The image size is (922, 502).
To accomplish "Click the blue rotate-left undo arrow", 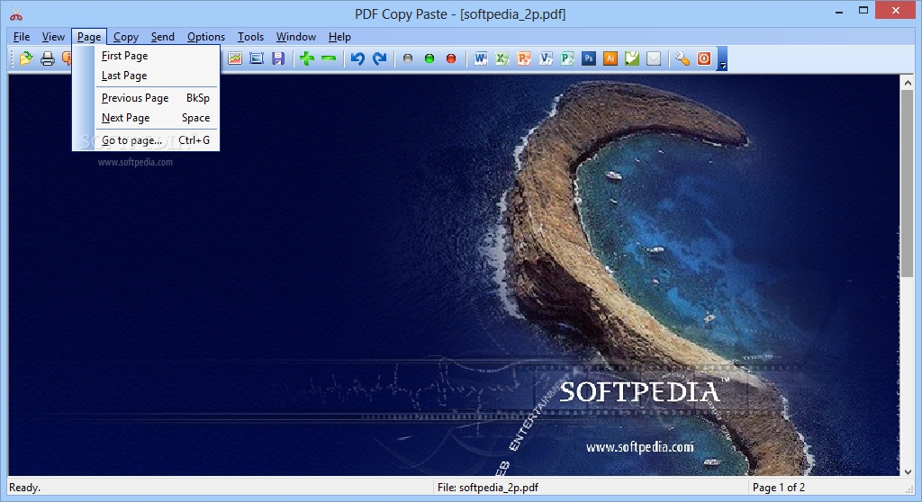I will click(x=357, y=58).
